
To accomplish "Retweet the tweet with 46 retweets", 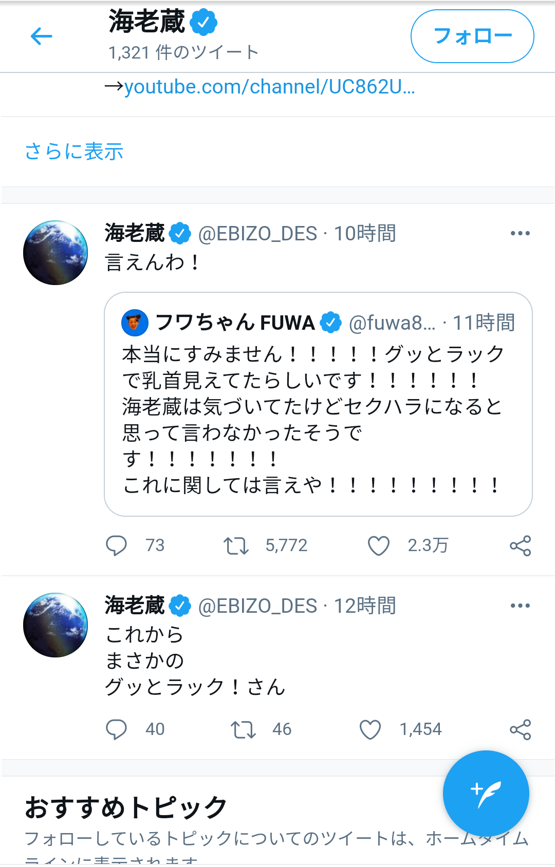I will click(243, 729).
